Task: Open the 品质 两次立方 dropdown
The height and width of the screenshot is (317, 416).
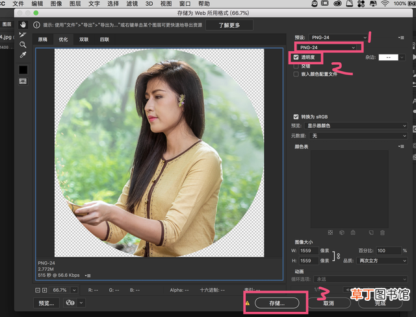Action: (382, 261)
